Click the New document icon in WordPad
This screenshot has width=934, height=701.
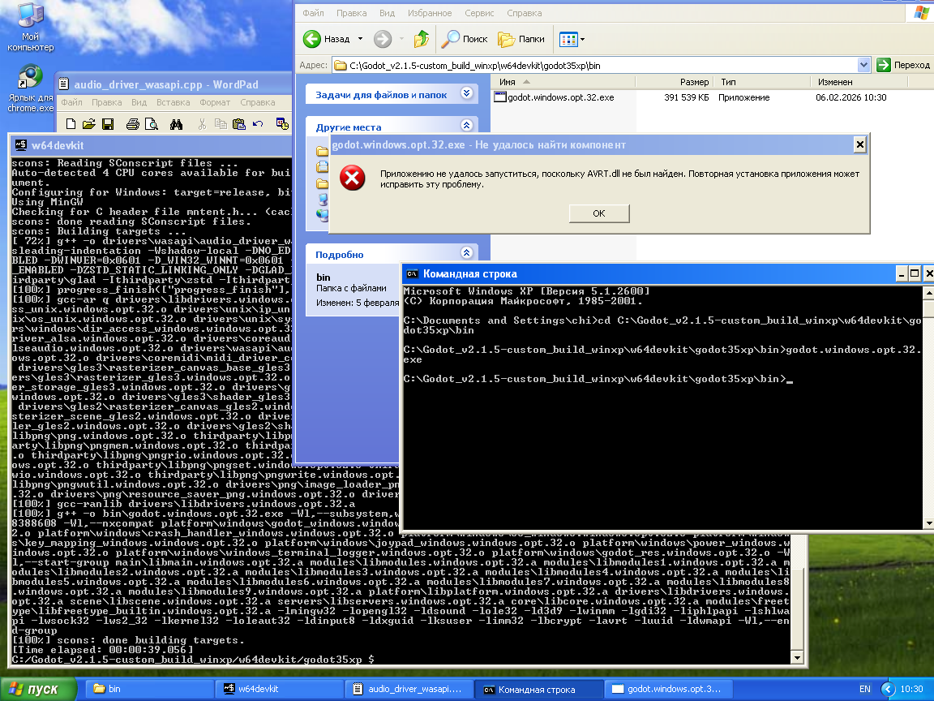[71, 124]
